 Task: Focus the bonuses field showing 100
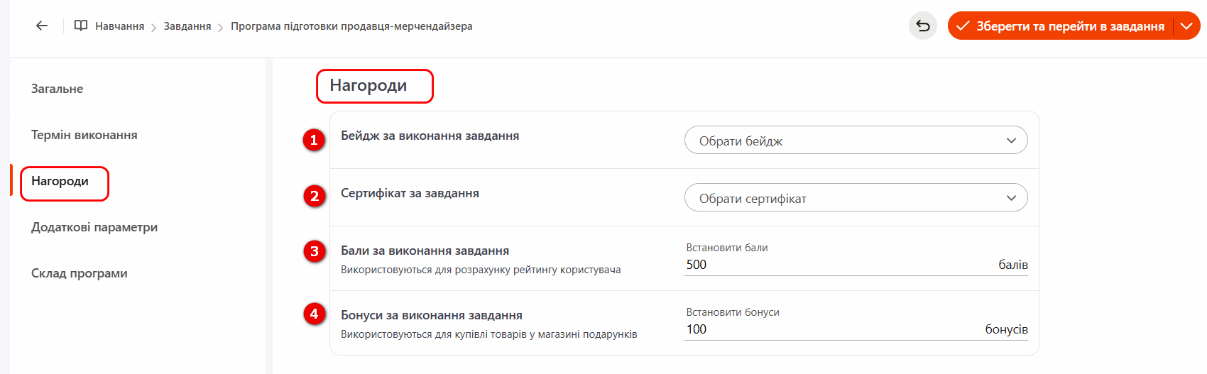tap(831, 329)
